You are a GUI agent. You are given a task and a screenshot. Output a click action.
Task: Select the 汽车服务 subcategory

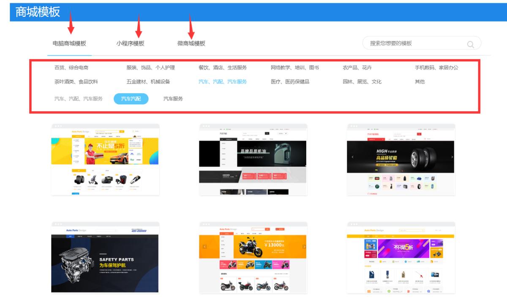tap(172, 99)
